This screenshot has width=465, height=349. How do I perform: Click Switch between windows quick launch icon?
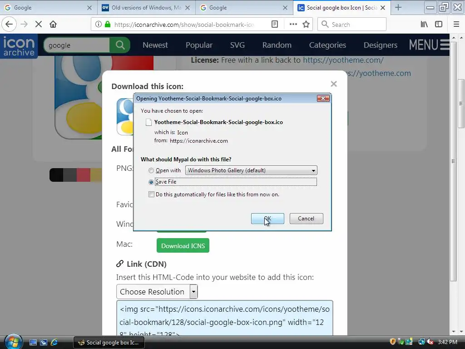44,343
